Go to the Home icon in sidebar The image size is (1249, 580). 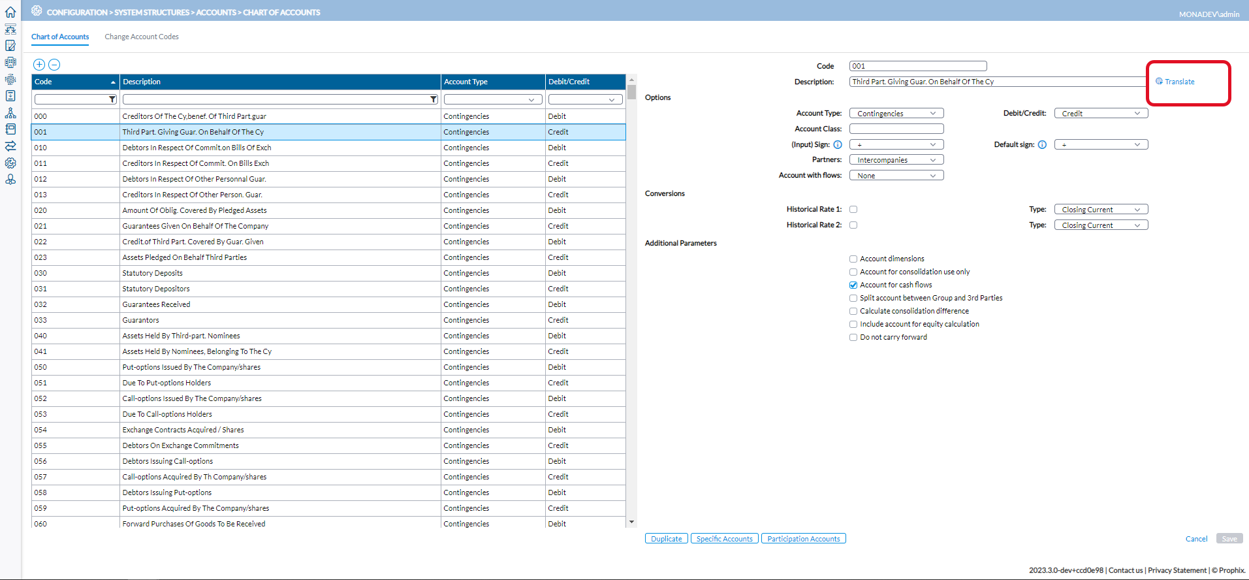tap(10, 12)
